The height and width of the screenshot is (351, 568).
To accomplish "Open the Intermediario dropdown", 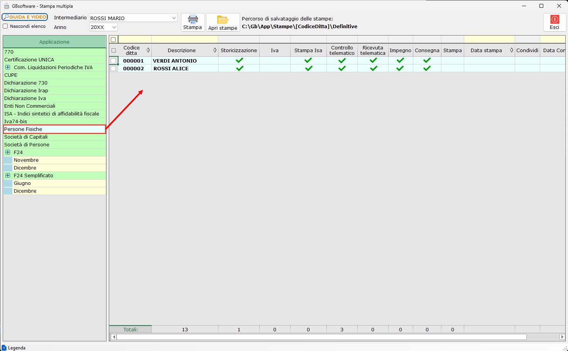I will (174, 18).
